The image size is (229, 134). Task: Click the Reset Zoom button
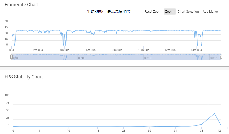tap(153, 12)
